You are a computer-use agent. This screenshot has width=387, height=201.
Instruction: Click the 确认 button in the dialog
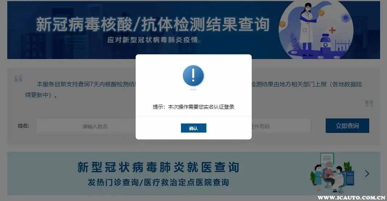point(194,128)
